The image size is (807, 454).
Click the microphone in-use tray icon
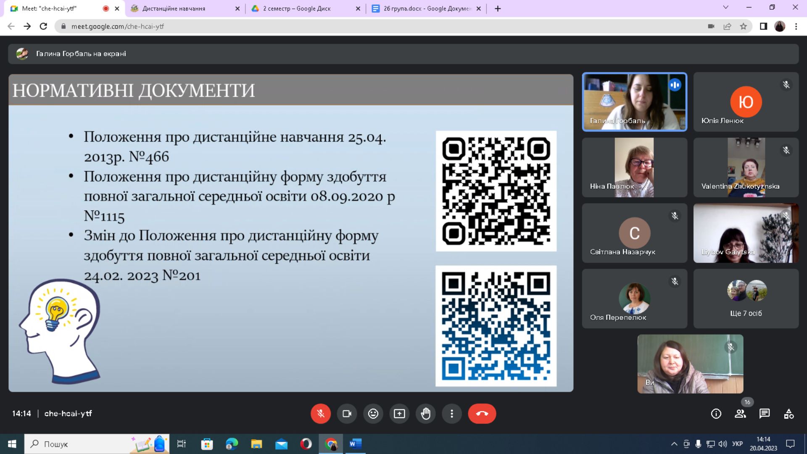pos(698,444)
